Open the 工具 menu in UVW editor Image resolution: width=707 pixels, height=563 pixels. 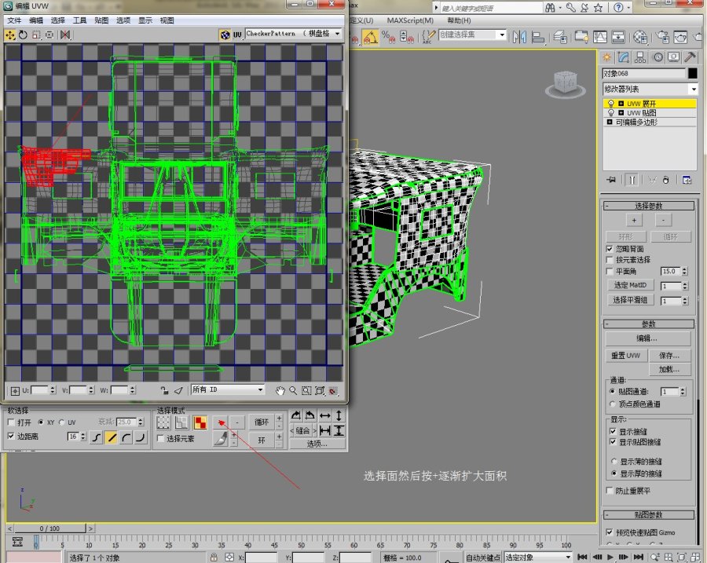80,20
